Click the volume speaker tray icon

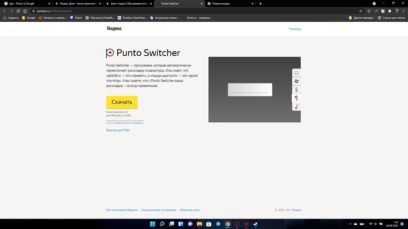coord(376,224)
